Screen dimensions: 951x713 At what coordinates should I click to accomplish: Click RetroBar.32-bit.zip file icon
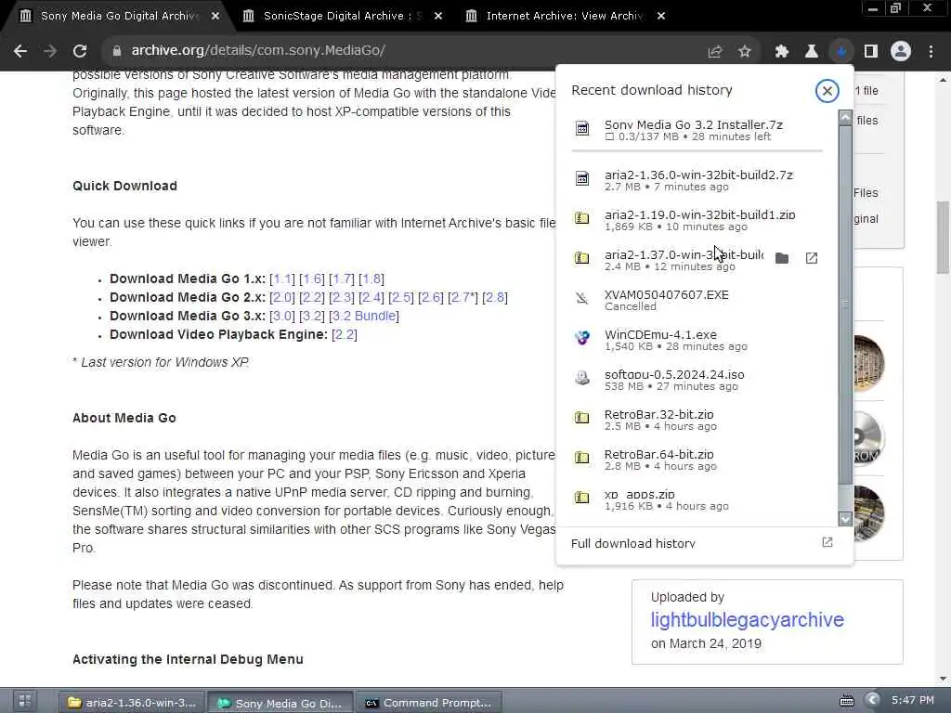[x=581, y=417]
